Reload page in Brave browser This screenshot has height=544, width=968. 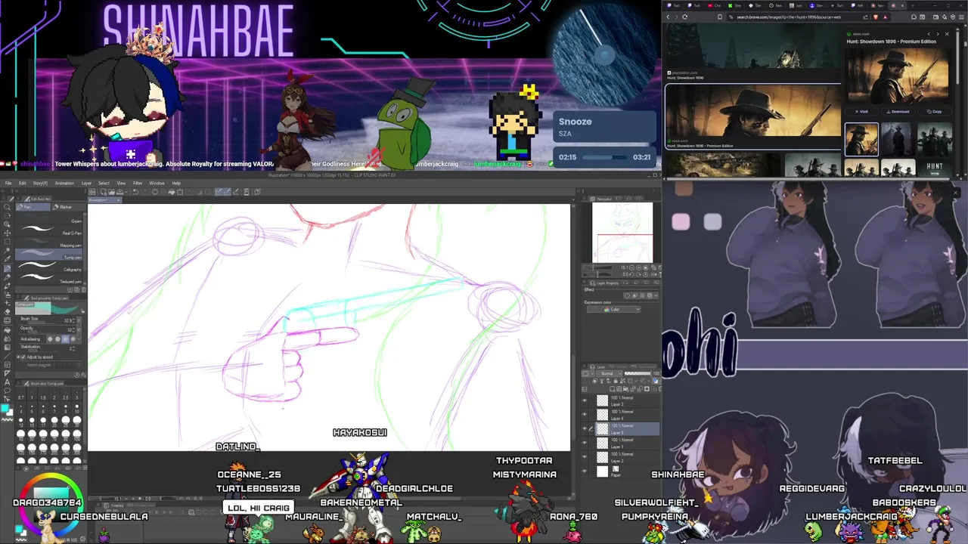(x=685, y=17)
